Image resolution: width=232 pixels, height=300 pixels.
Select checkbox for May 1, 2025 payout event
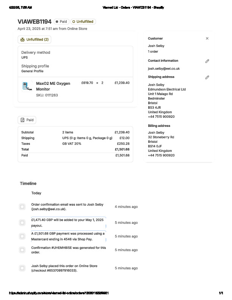22,223
